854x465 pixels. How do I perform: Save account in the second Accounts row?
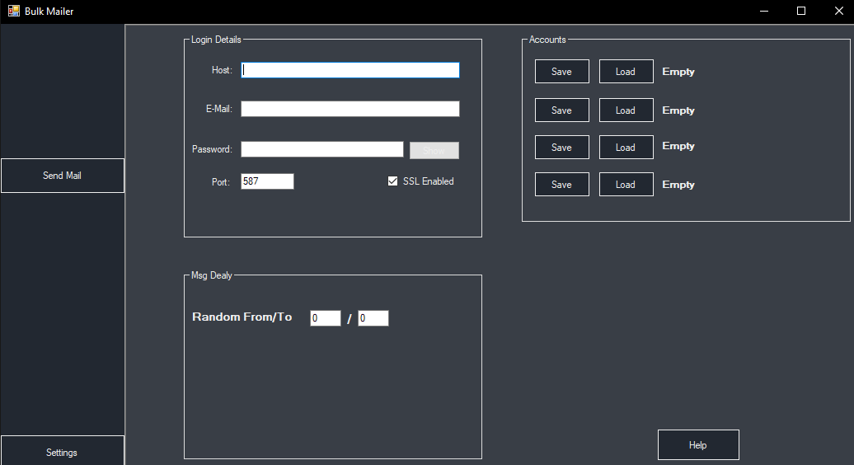[x=561, y=110]
